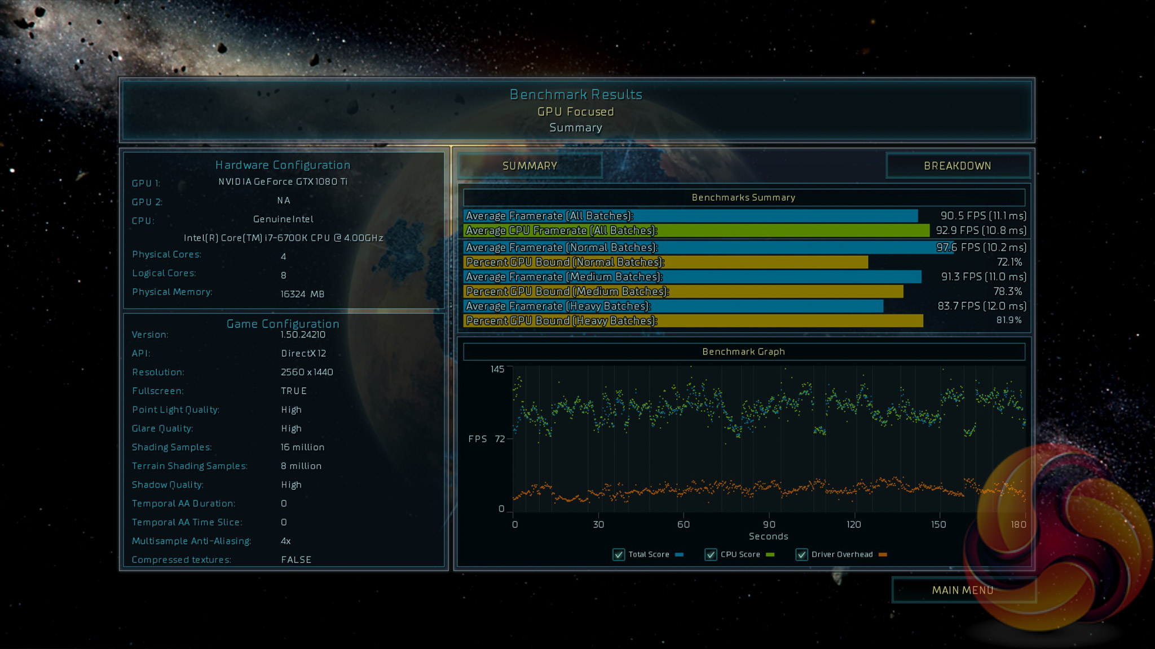Click the Benchmarks Summary header bar

coord(743,197)
